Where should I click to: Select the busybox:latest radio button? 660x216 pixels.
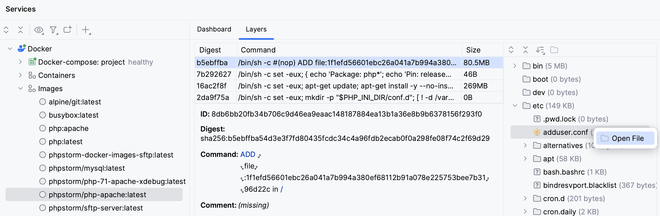(x=43, y=115)
